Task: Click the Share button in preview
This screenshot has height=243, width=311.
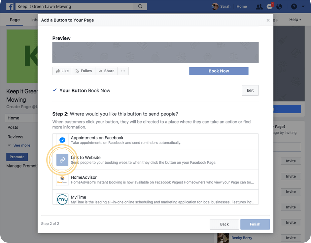Action: pyautogui.click(x=107, y=71)
